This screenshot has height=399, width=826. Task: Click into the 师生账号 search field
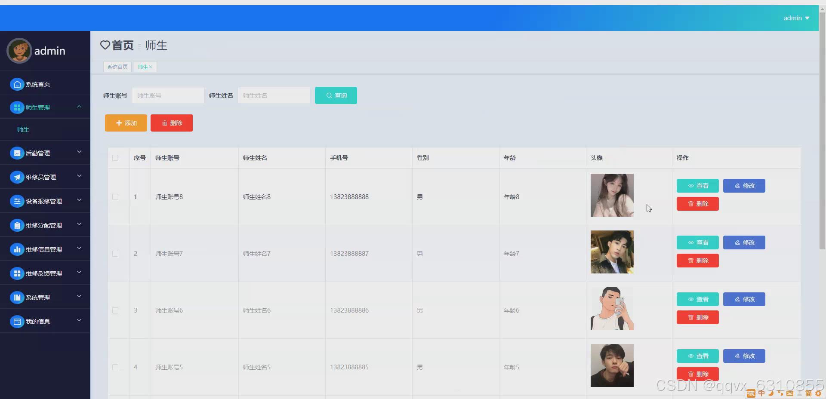pyautogui.click(x=168, y=95)
